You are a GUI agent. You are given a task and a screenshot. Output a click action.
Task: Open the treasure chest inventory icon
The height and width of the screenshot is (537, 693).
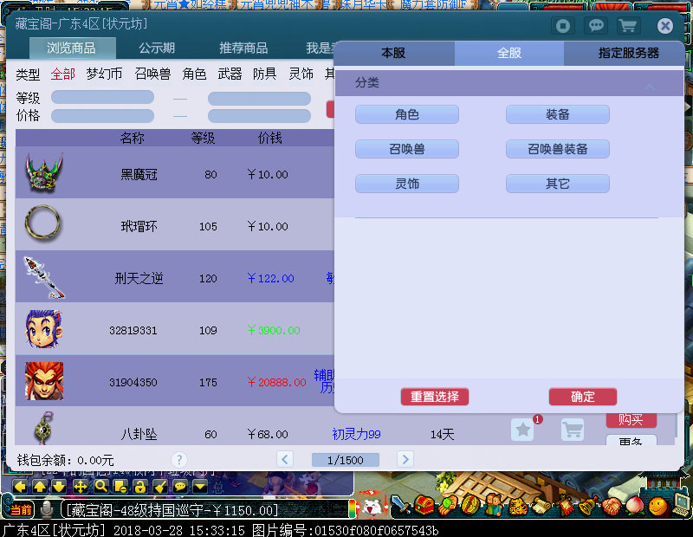[x=424, y=504]
